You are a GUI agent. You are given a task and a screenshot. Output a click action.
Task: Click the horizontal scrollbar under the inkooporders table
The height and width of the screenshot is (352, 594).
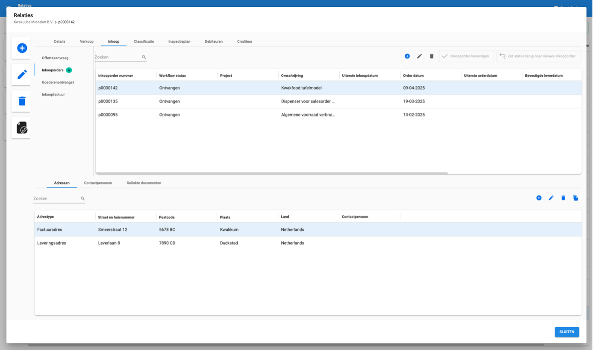272,173
